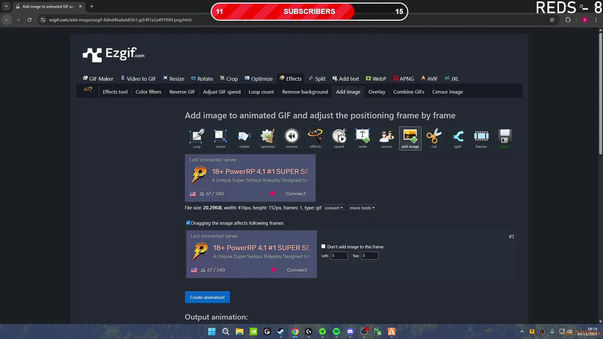
Task: Open Spotify from the taskbar
Action: 336,331
